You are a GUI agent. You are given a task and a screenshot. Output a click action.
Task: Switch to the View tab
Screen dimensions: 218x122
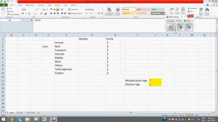pos(65,5)
